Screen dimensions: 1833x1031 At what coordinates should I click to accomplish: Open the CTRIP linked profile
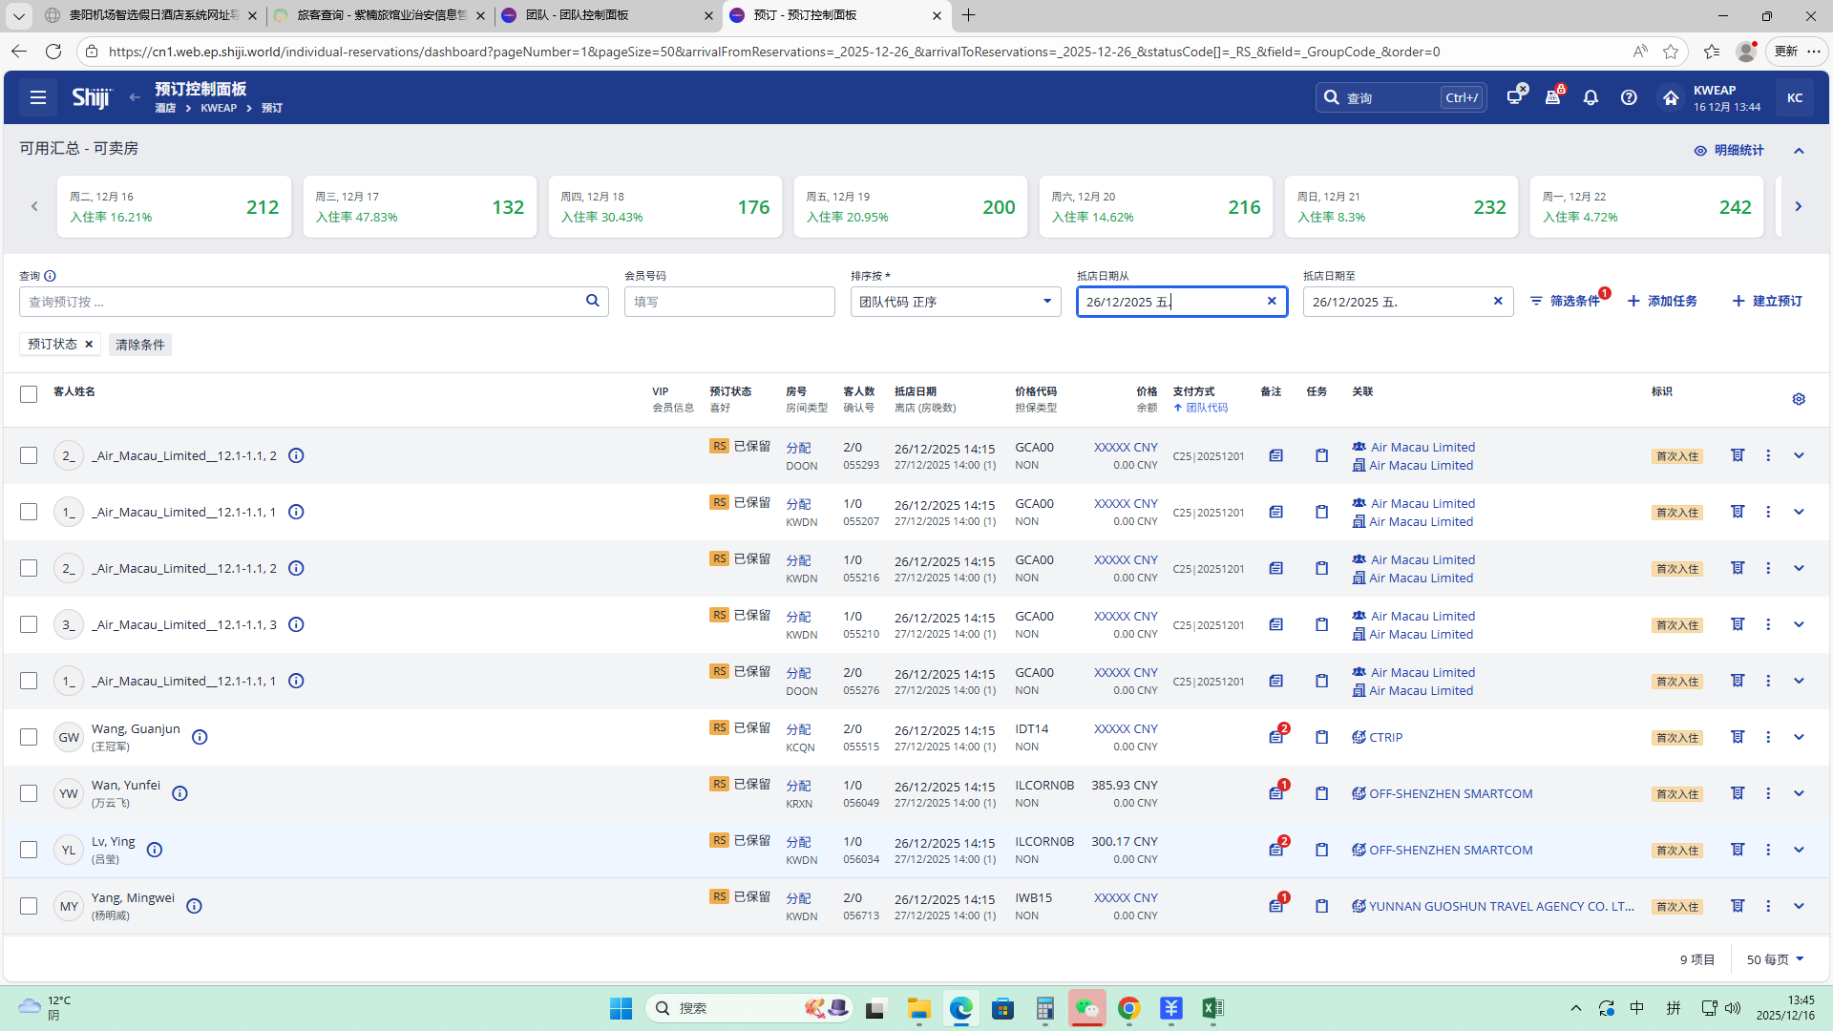coord(1385,737)
